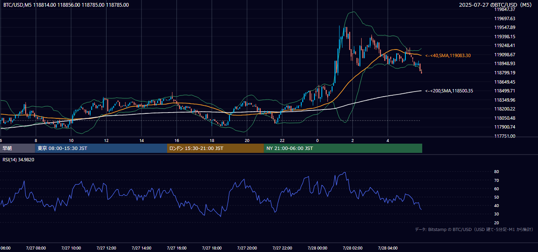The width and height of the screenshot is (538, 252).
Task: Click hour tick 8 under price chart
Action: [36, 141]
